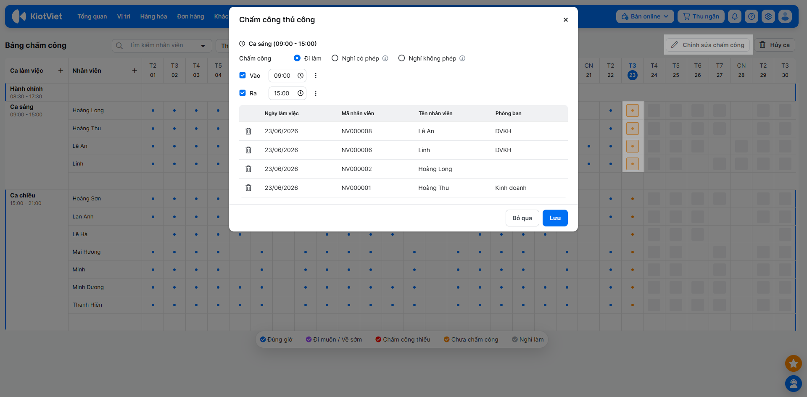Show info tooltip for Nghỉ không phép

[462, 58]
